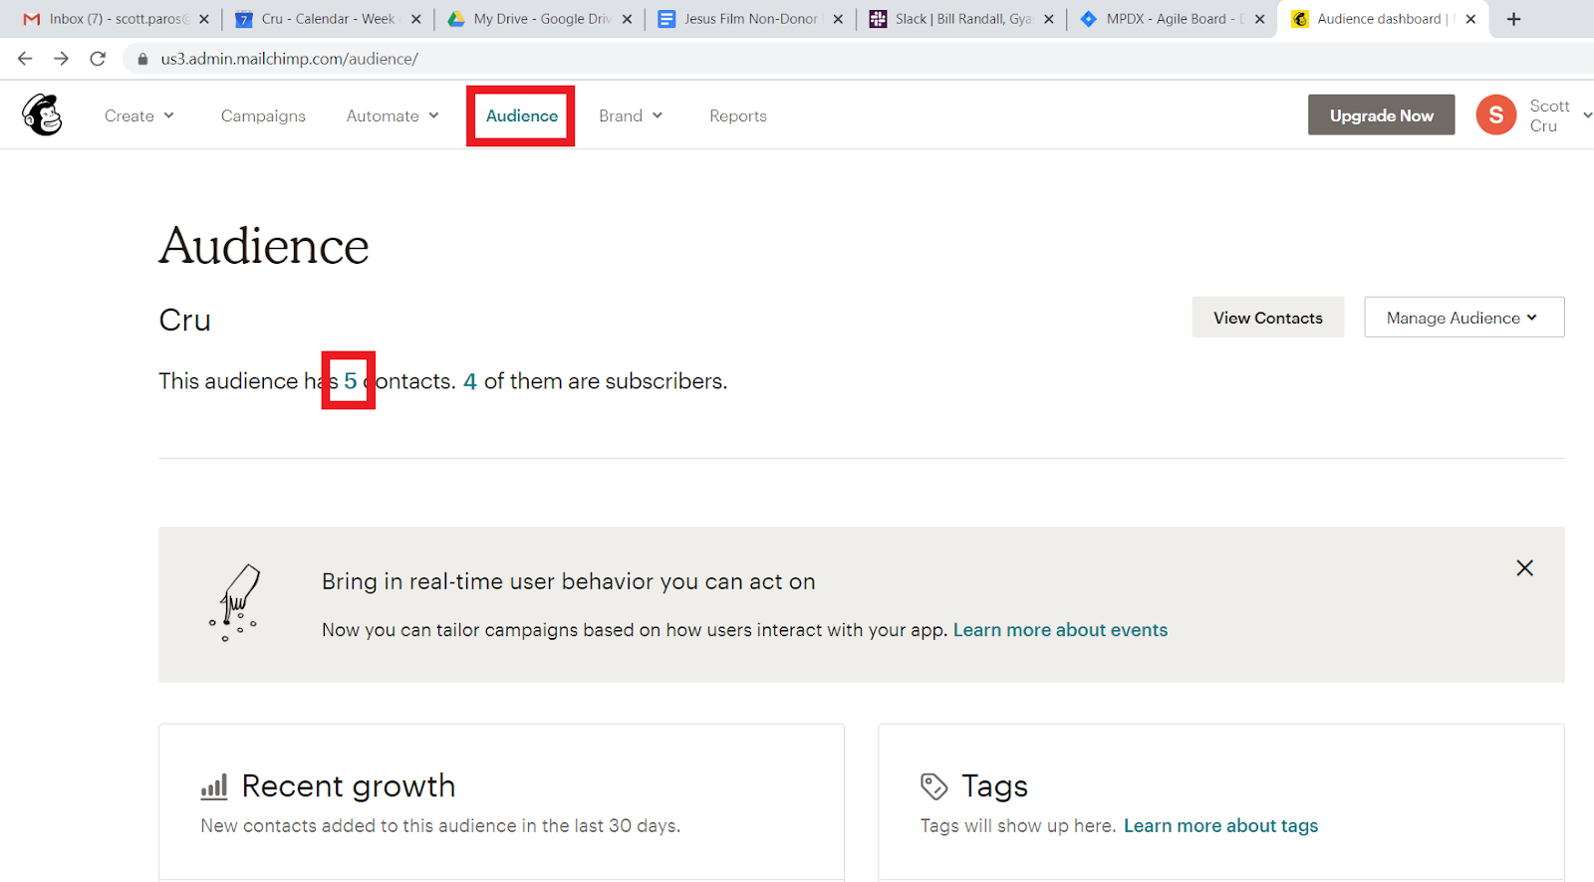Close the Gmail Inbox tab
Image resolution: width=1594 pixels, height=882 pixels.
click(204, 19)
